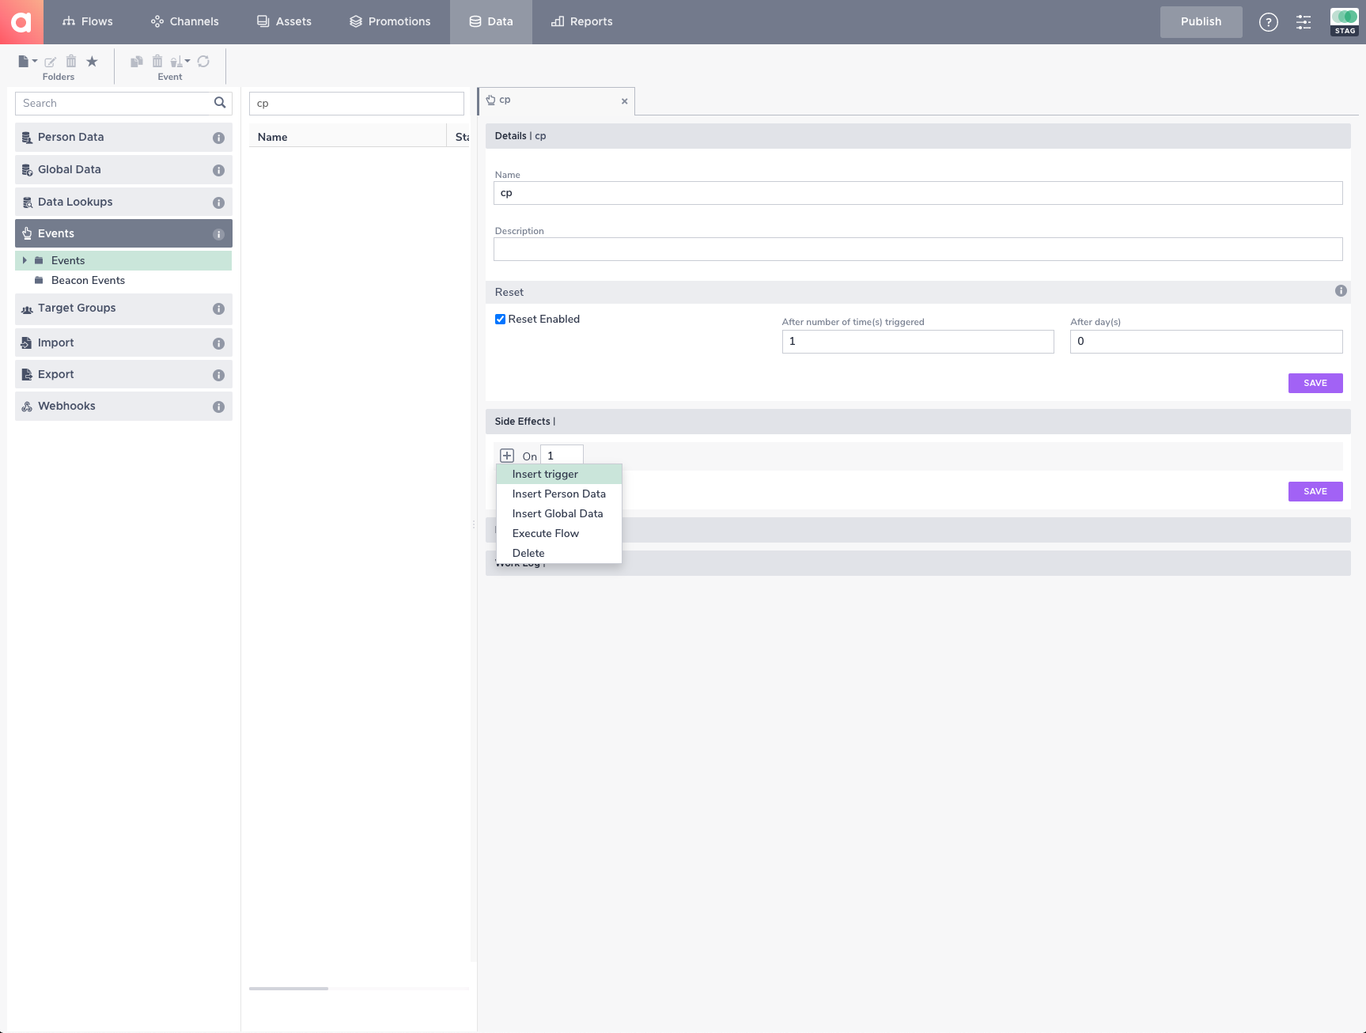Screen dimensions: 1366x1033
Task: Go to the Promotions tab
Action: [390, 21]
